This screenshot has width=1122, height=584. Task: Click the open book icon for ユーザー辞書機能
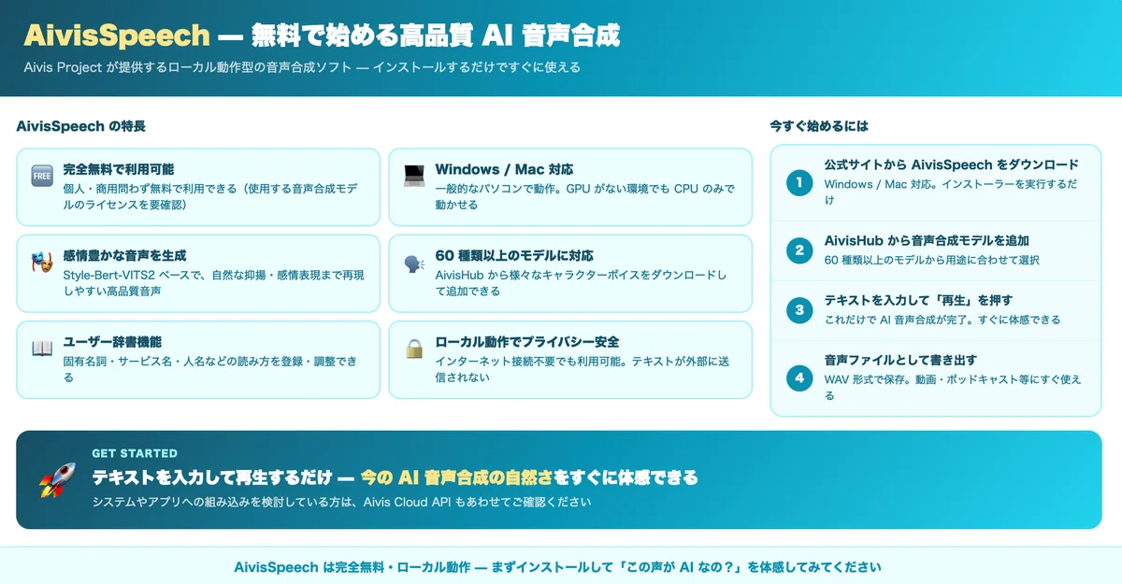[x=42, y=349]
